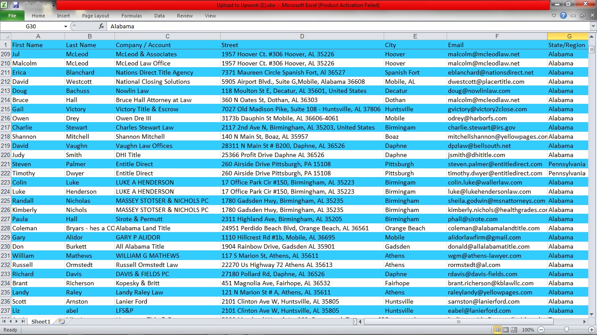
Task: Click the Insert Function fx icon
Action: pos(101,26)
